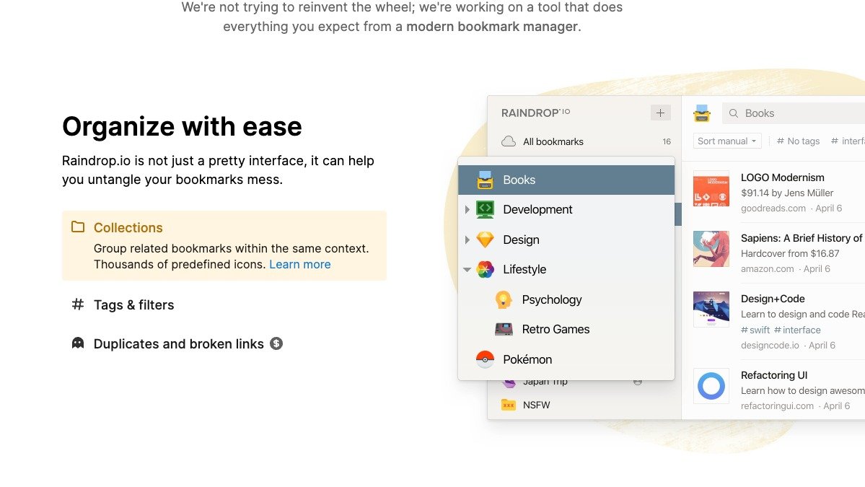Screen dimensions: 865x487
Task: Click the 'LOGO Modernism' bookmark title
Action: (x=782, y=177)
